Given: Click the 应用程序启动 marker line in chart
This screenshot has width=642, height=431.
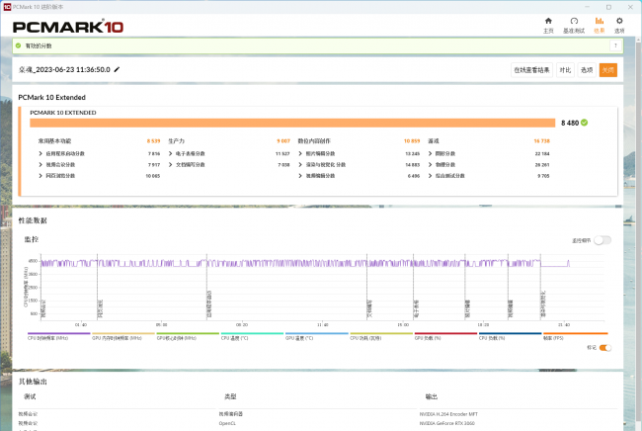Looking at the screenshot, I should pos(206,287).
